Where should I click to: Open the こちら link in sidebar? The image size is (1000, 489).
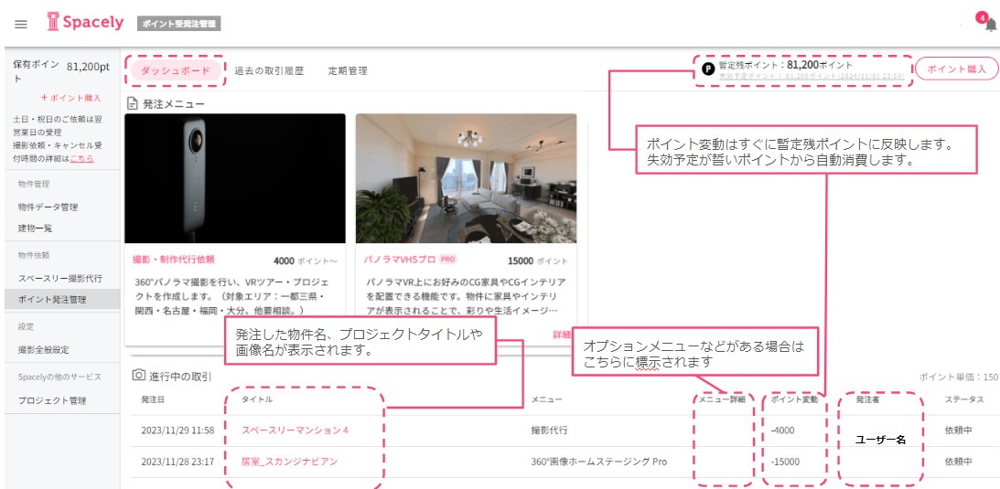81,158
